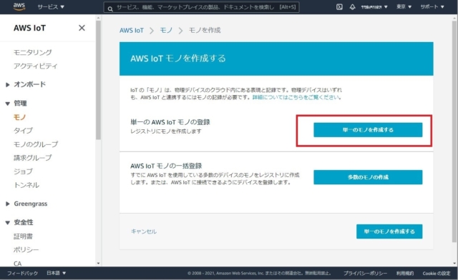Open the Cookie の設定 footer link
Image resolution: width=458 pixels, height=280 pixels.
pos(437,274)
